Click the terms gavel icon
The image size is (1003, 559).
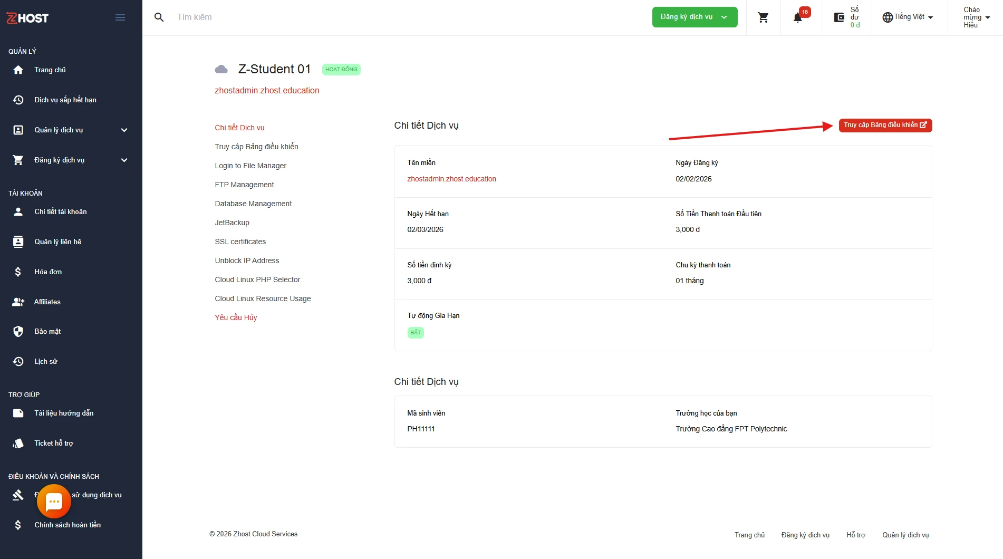point(18,495)
